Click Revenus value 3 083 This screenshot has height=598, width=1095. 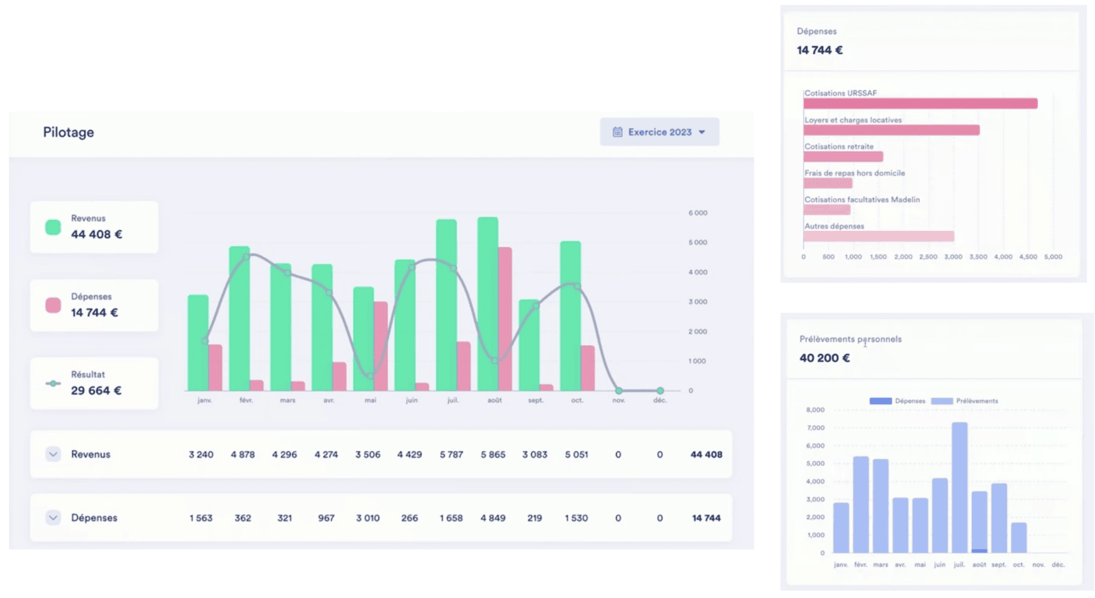535,454
